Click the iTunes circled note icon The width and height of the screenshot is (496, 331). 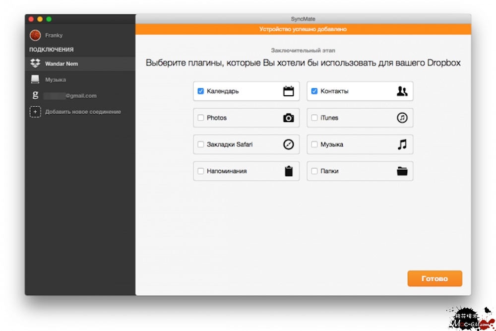point(402,118)
